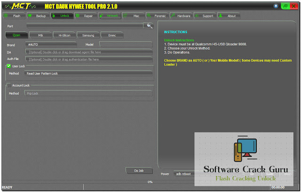
Task: Select the Hi-Silicon chipset tab
Action: coord(64,35)
